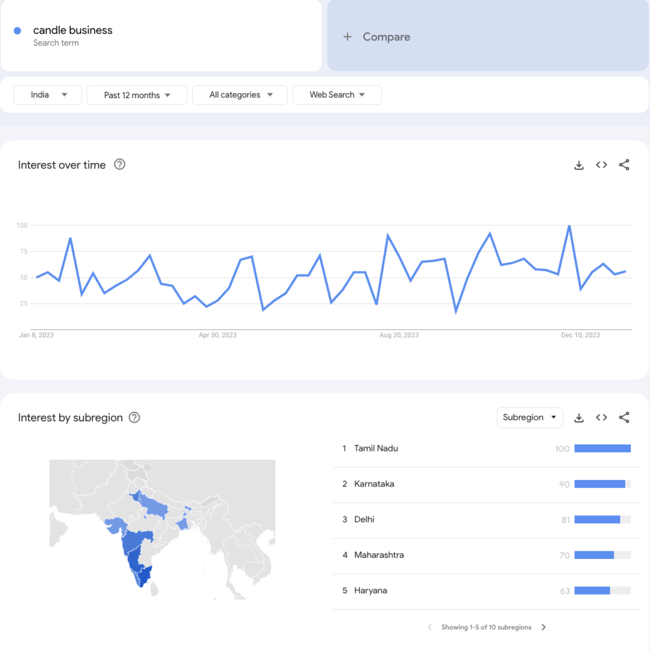Open the All categories dropdown
650x652 pixels.
tap(240, 95)
